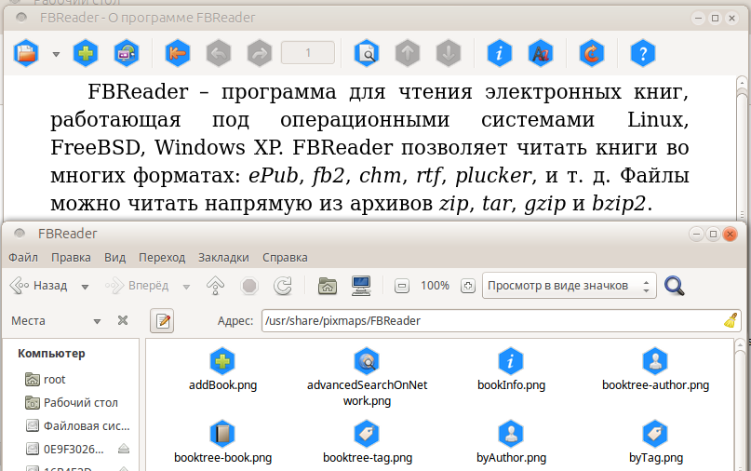The image size is (751, 471).
Task: Expand the Вперёд history dropdown
Action: click(186, 287)
